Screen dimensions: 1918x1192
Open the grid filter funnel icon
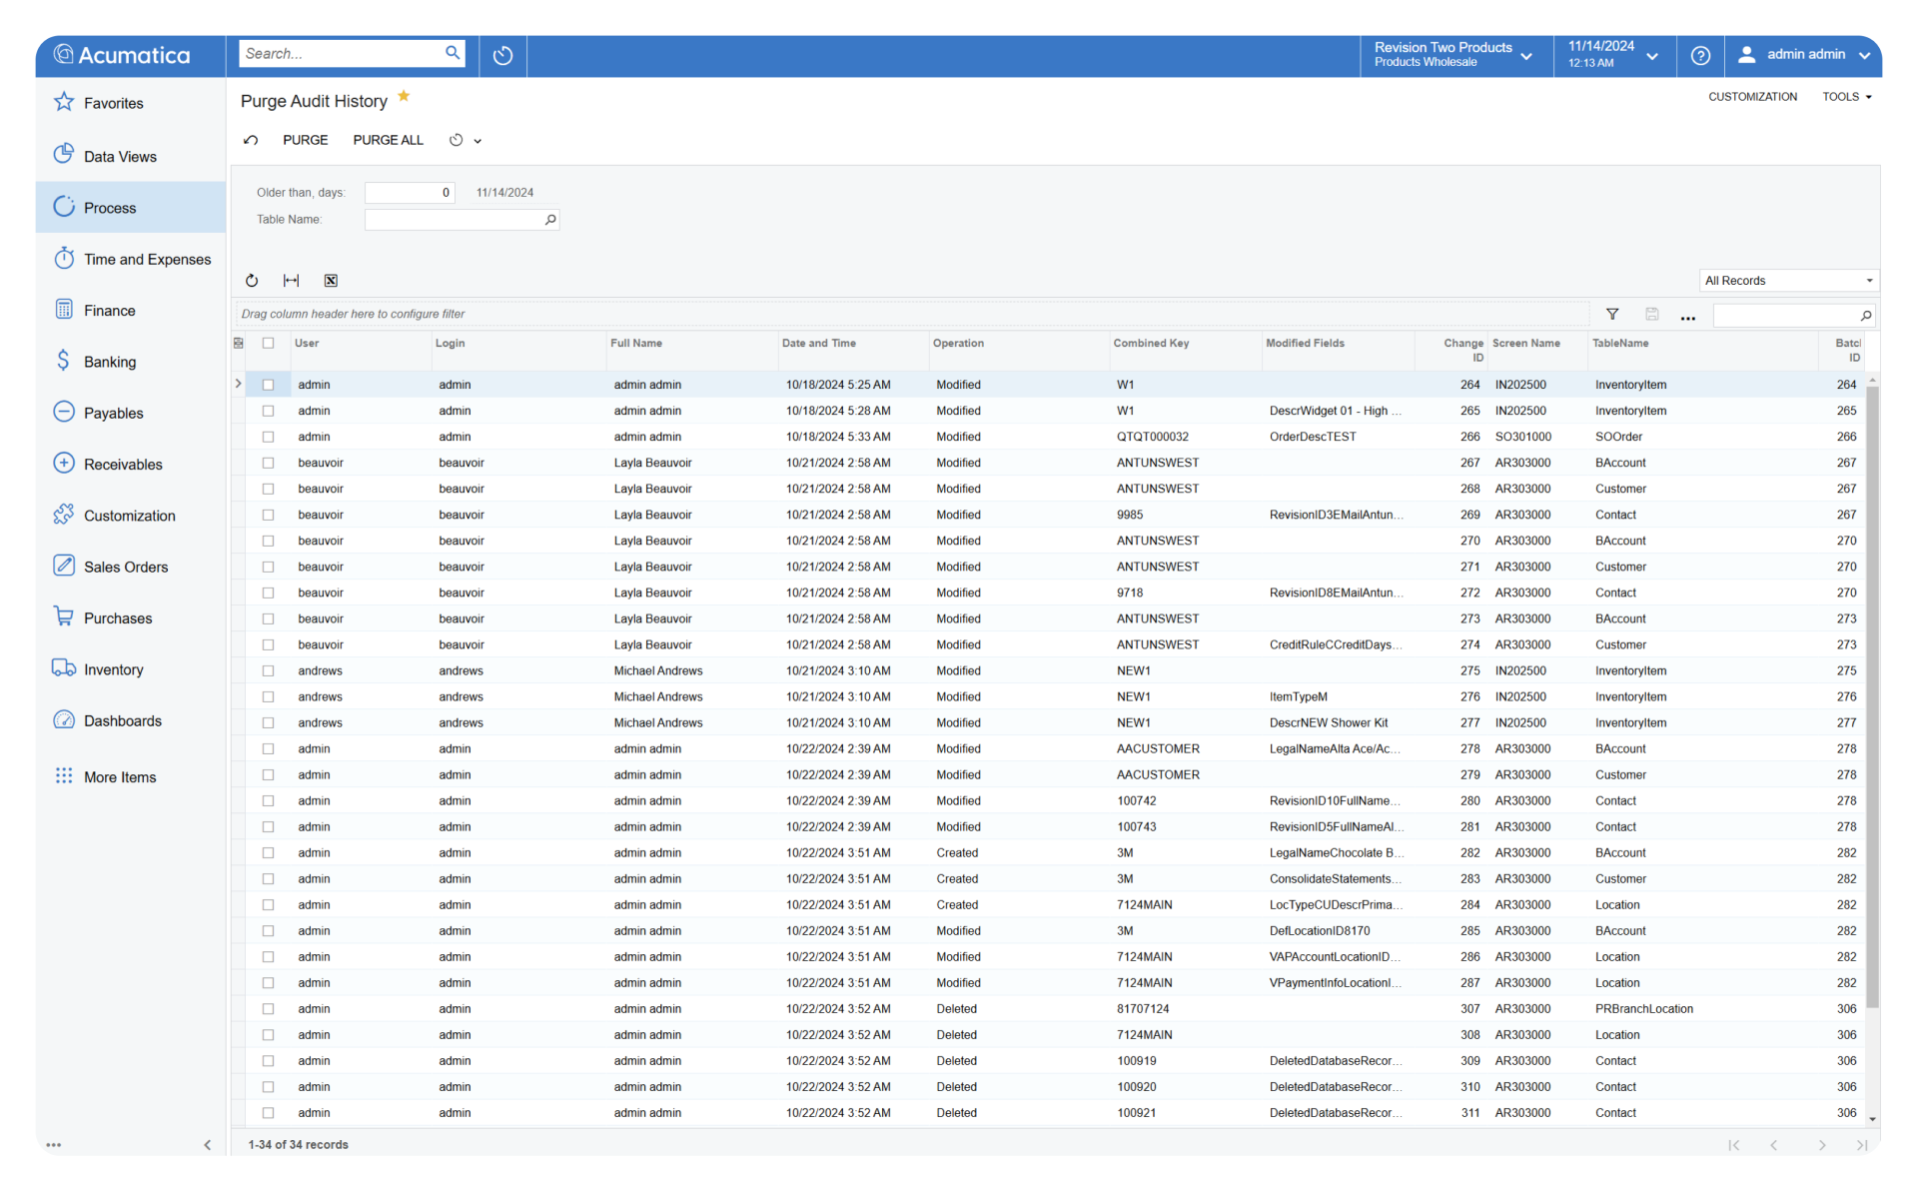pyautogui.click(x=1611, y=315)
